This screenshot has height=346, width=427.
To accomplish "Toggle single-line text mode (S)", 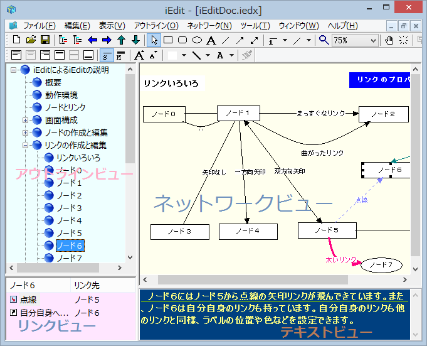I will point(107,55).
